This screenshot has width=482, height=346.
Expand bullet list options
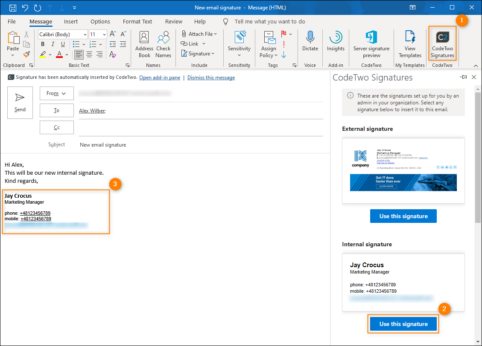click(x=84, y=44)
